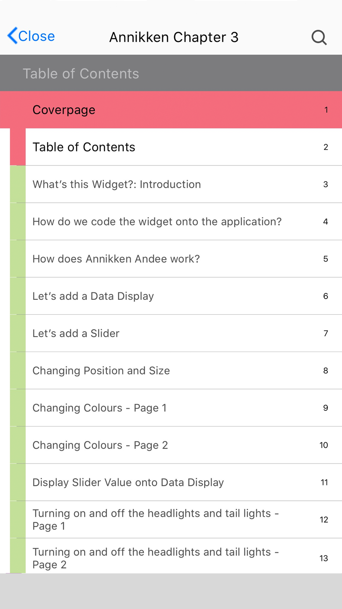Viewport: 342px width, 609px height.
Task: Click page number 10 in the list
Action: coord(324,445)
